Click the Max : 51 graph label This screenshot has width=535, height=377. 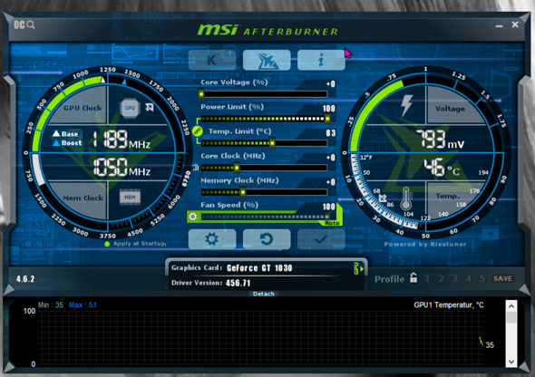click(83, 304)
